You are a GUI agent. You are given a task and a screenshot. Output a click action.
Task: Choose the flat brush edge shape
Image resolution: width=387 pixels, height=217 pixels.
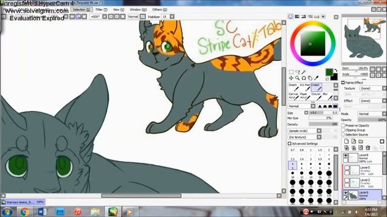335,106
